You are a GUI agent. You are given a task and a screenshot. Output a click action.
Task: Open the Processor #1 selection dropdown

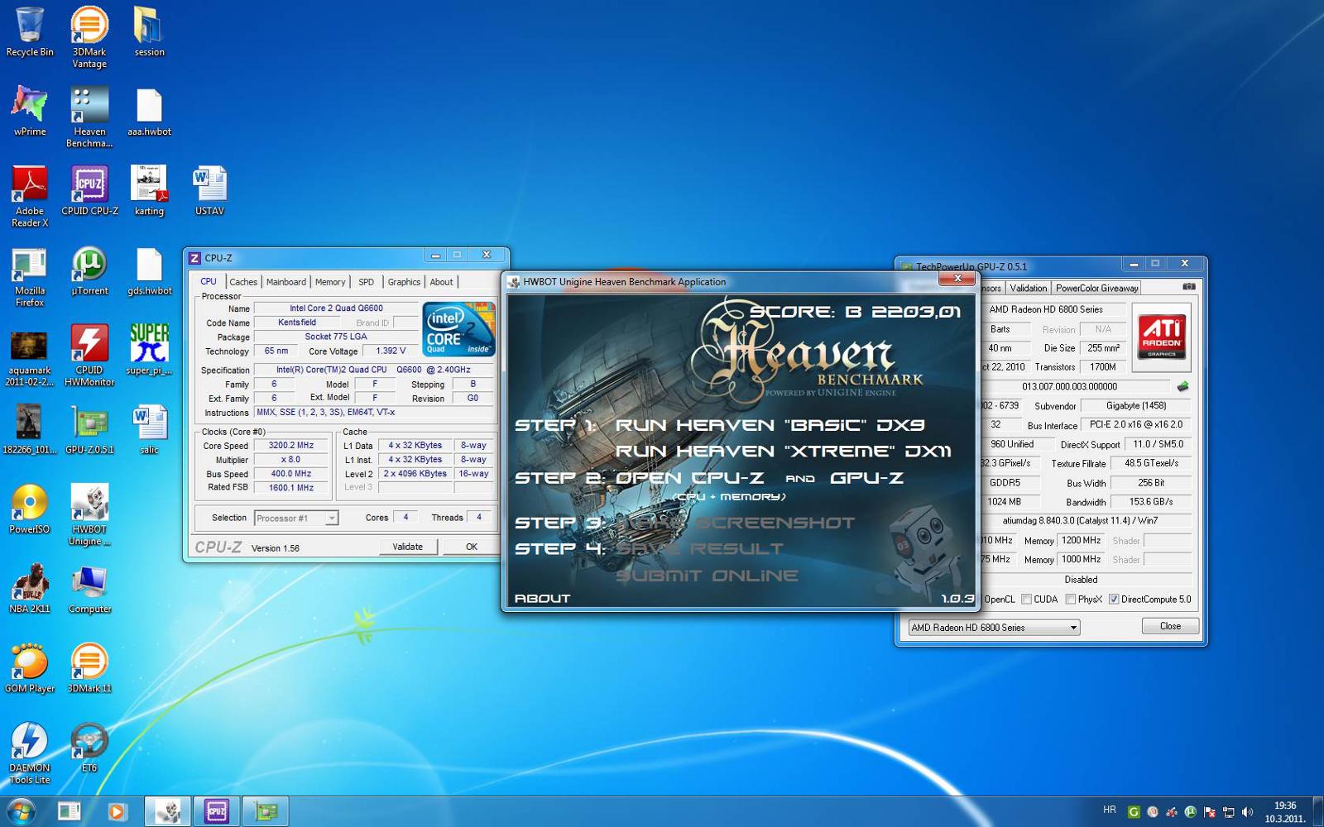[x=295, y=518]
